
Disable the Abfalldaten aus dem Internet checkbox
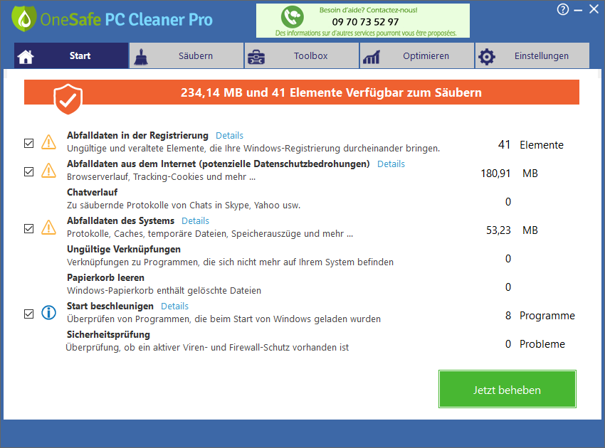(x=28, y=171)
